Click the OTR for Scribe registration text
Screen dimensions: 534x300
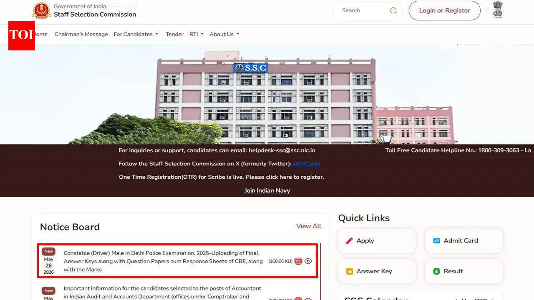coord(221,177)
